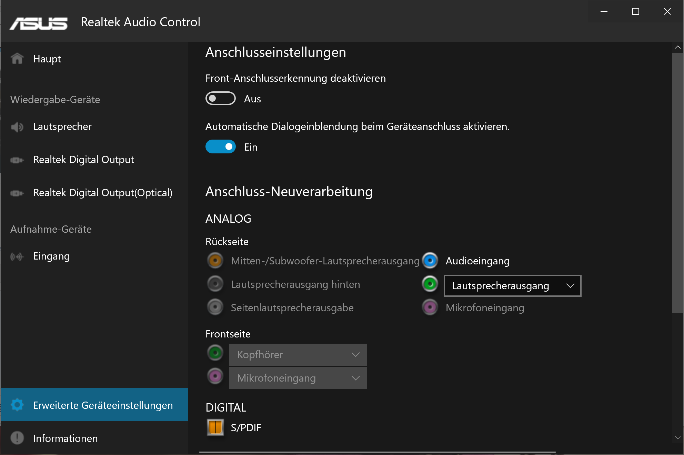Screen dimensions: 684x455
Task: Expand the front Mikrofoneingang dropdown
Action: (298, 378)
